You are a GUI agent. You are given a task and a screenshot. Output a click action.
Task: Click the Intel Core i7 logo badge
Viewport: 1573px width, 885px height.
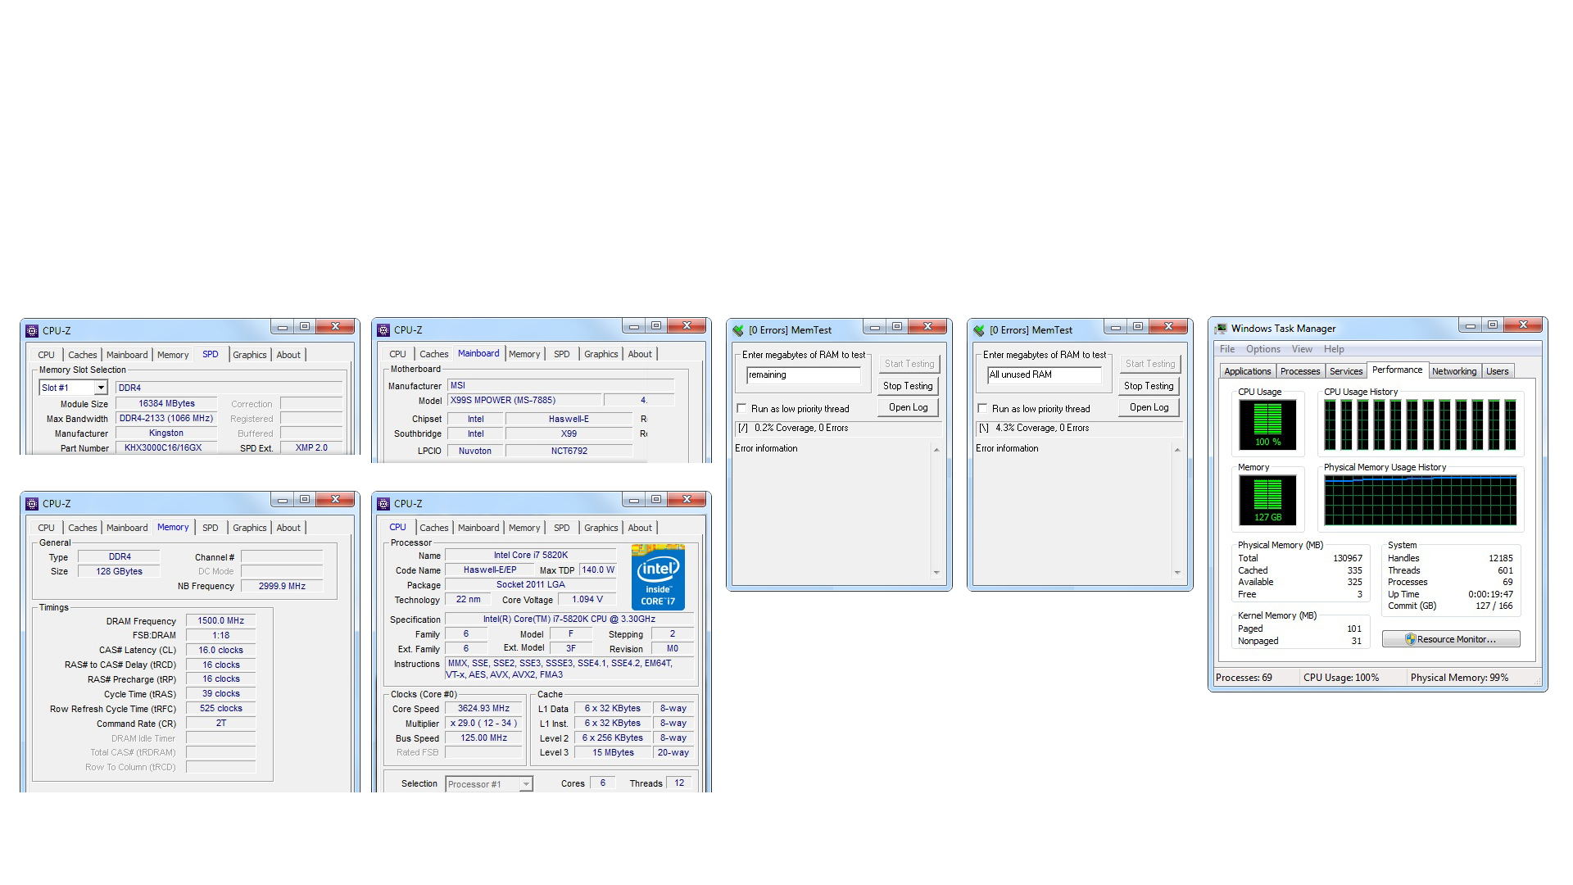point(658,578)
